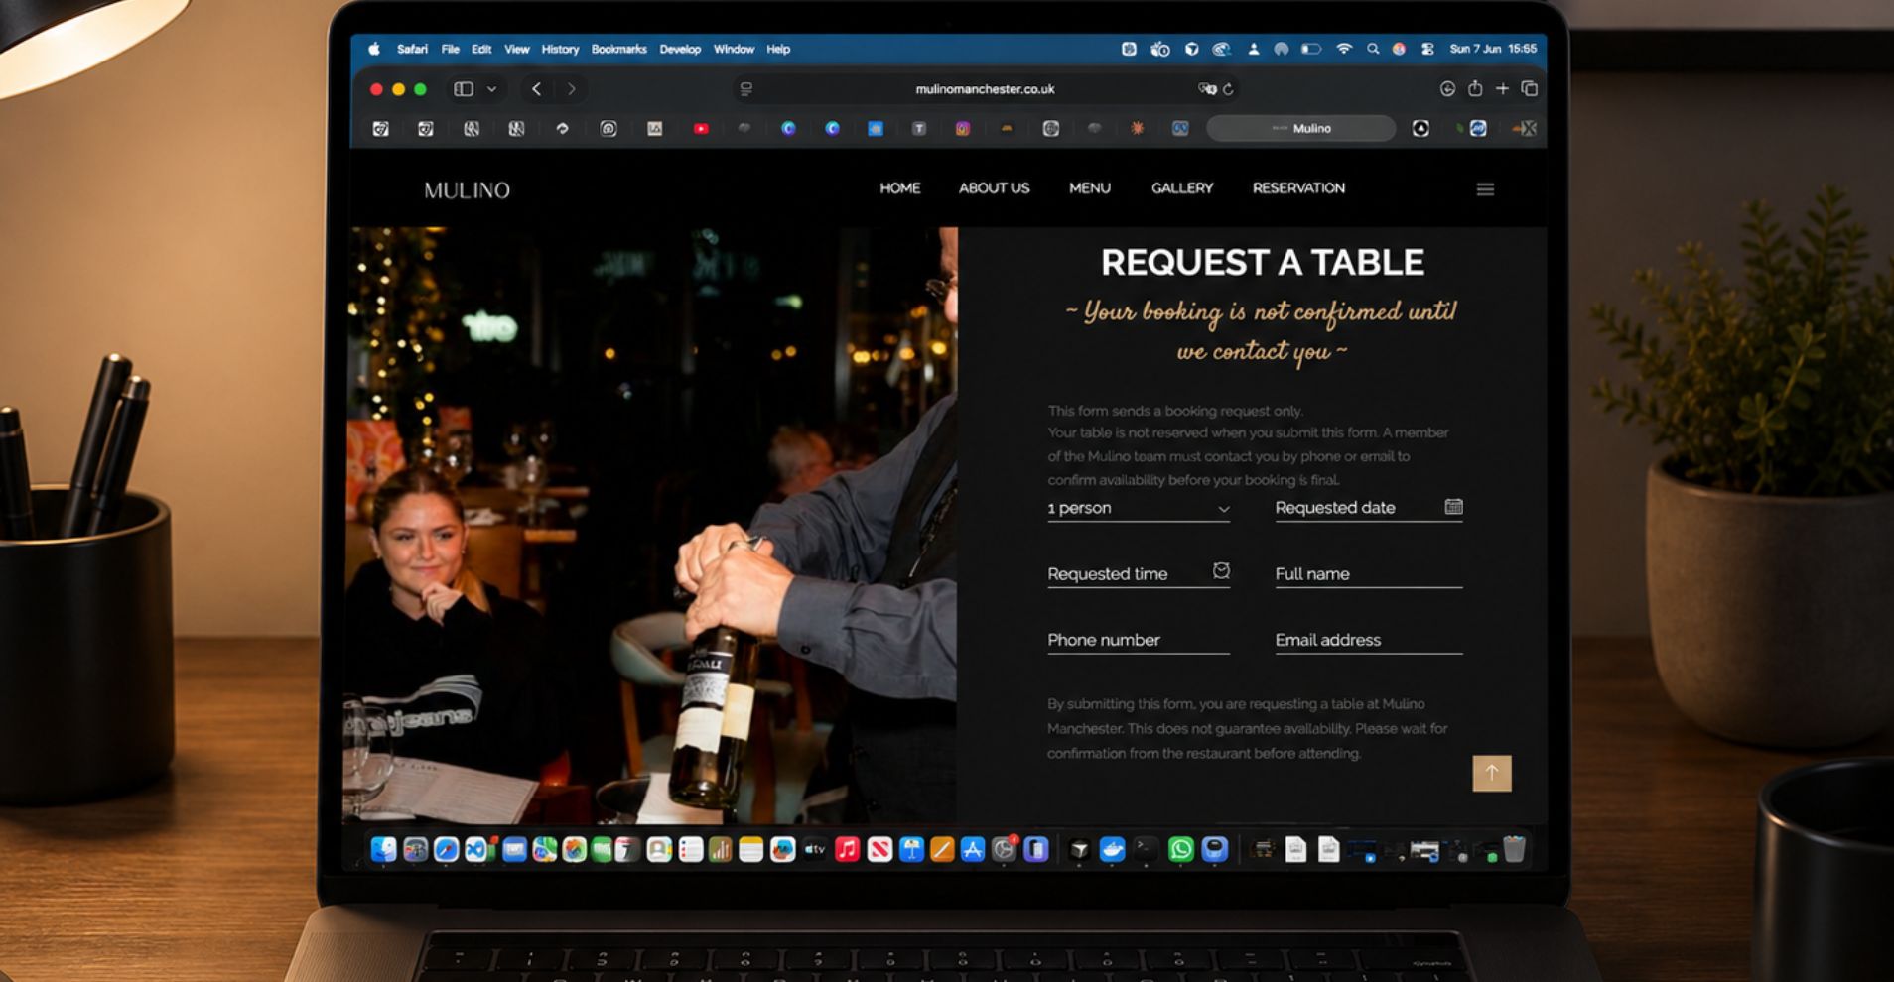This screenshot has width=1894, height=982.
Task: Open Keynote in the Dock
Action: coord(911,850)
